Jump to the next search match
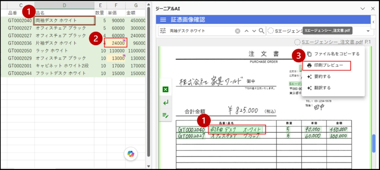The image size is (380, 170). 254,31
